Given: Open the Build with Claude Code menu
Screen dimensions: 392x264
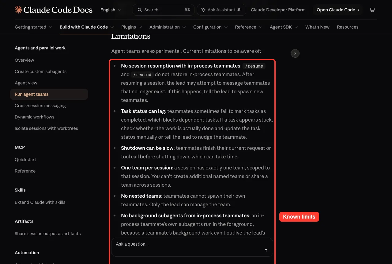Looking at the screenshot, I should tap(87, 27).
